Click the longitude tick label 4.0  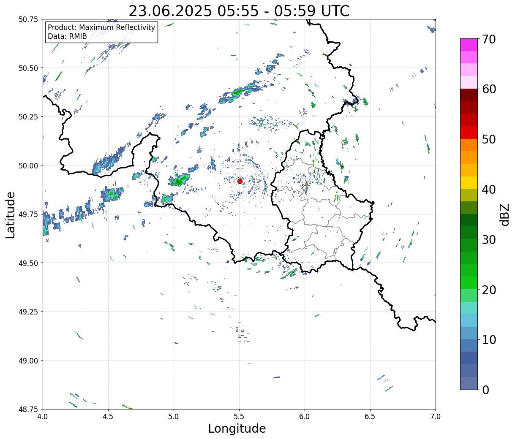[43, 416]
